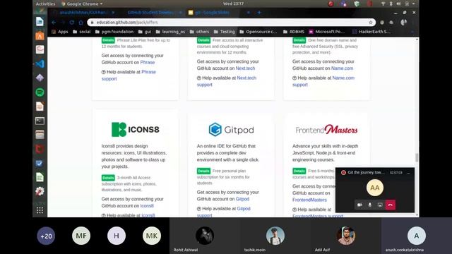Open the learning_os bookmarks folder
This screenshot has width=452, height=254.
[x=170, y=32]
